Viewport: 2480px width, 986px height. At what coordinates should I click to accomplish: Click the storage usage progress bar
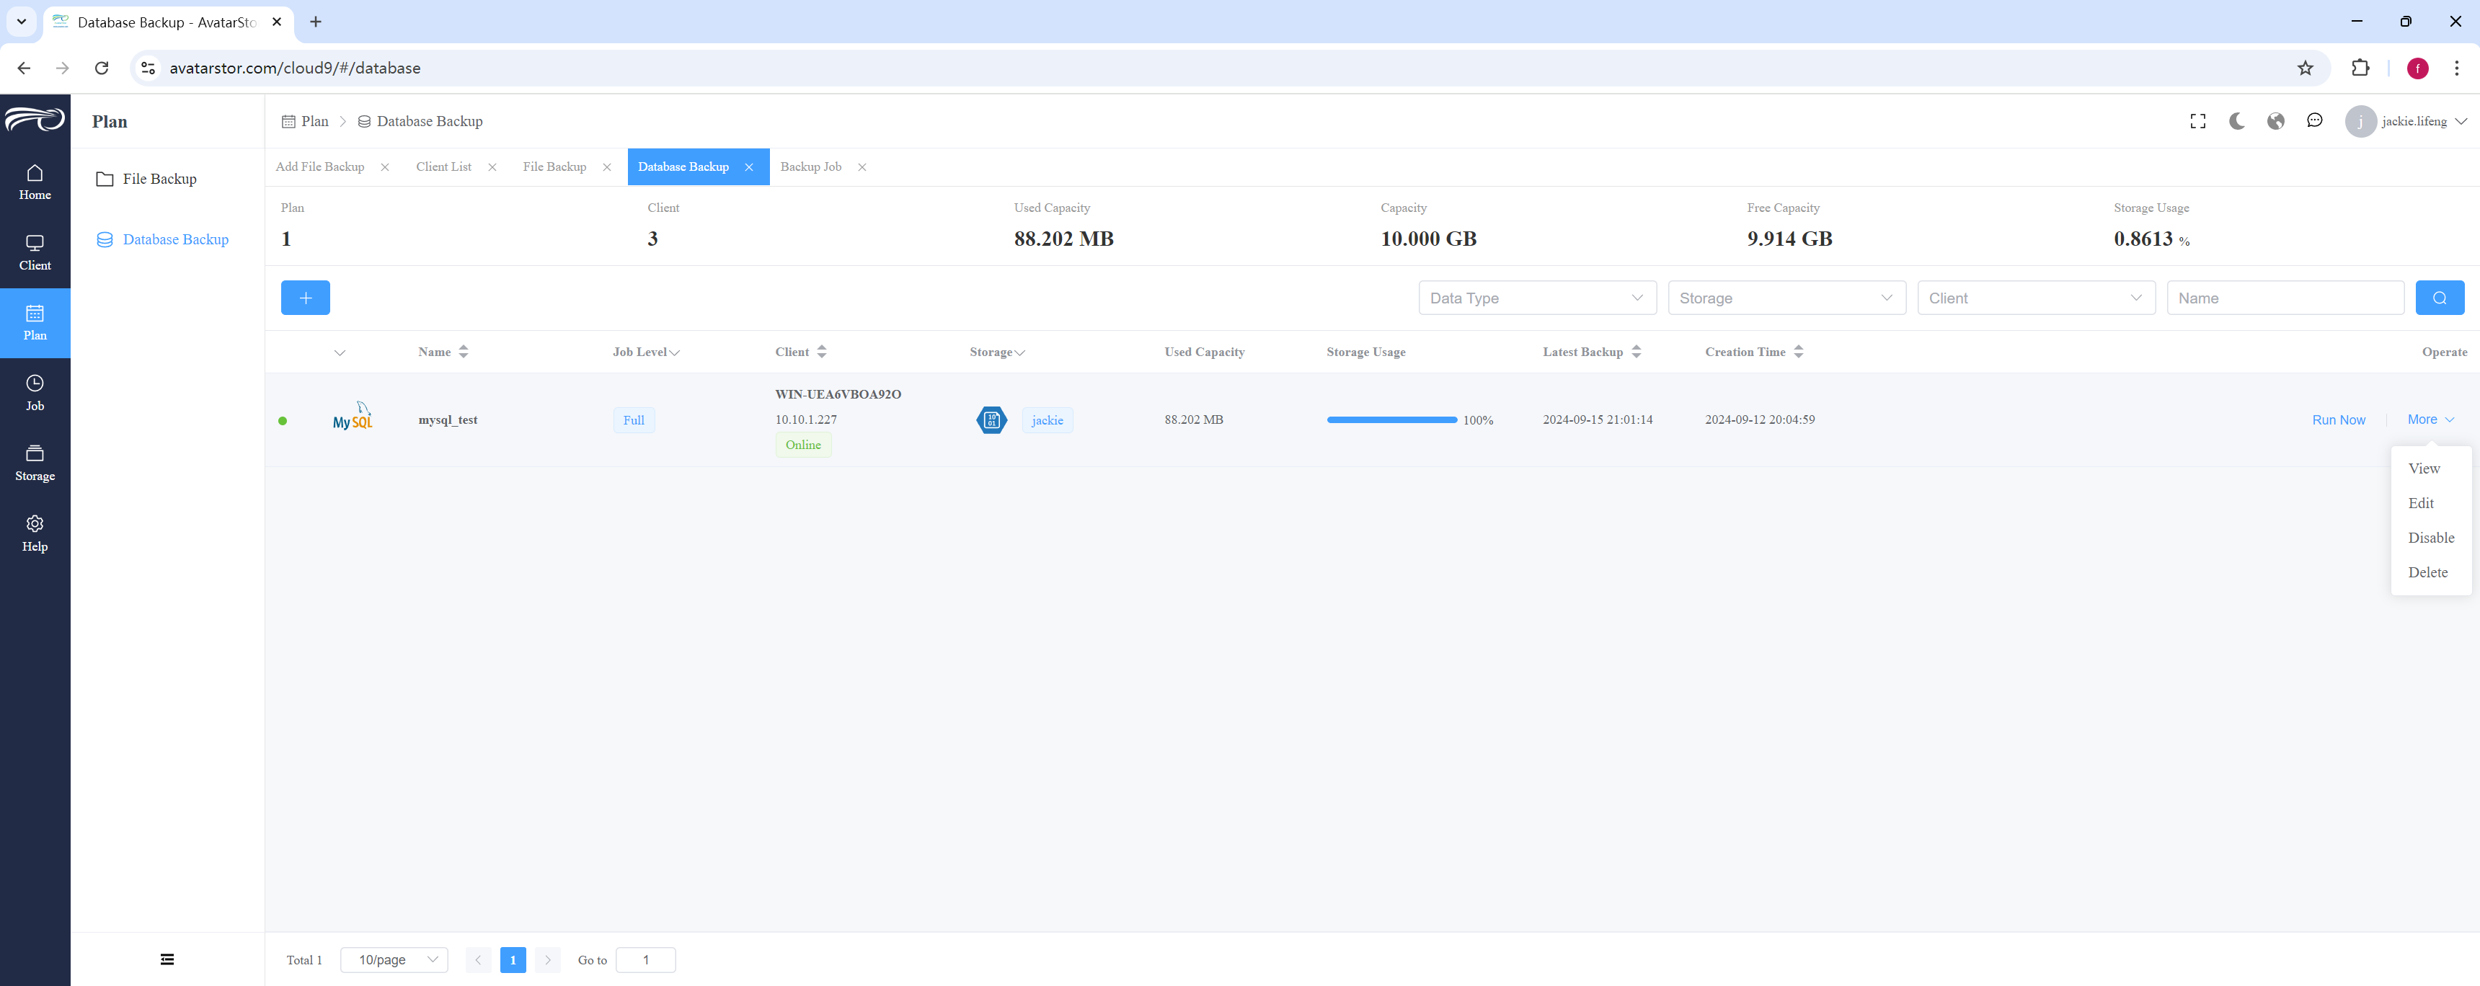[x=1391, y=419]
